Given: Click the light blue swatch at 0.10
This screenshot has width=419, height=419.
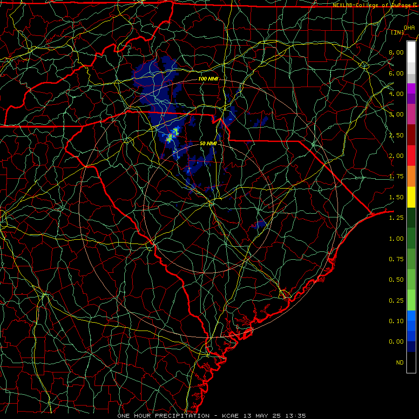Looking at the screenshot, I should click(411, 316).
